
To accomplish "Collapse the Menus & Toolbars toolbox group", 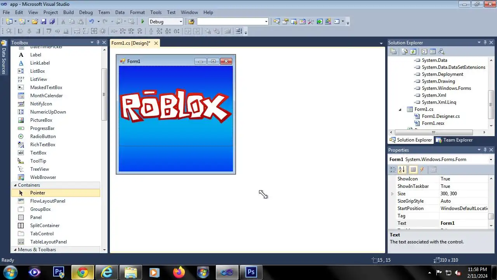I will [15, 250].
